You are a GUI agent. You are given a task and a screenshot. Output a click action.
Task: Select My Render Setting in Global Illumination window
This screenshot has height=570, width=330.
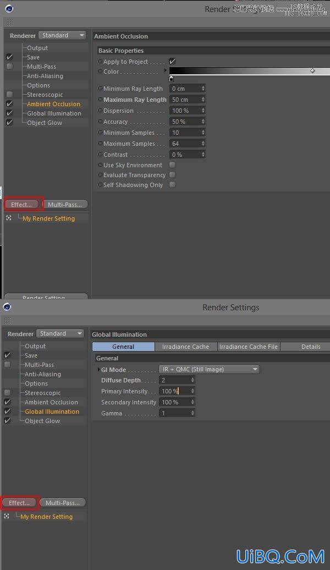tap(47, 517)
